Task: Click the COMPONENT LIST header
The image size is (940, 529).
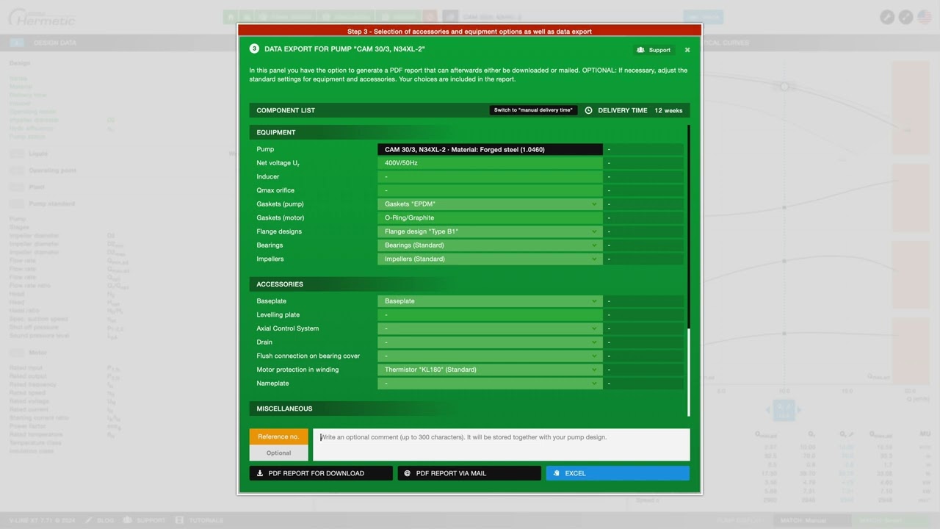Action: point(286,110)
